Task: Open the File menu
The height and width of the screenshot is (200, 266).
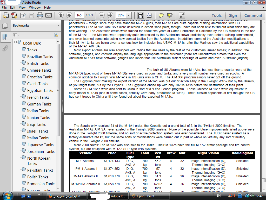Action: (4, 8)
